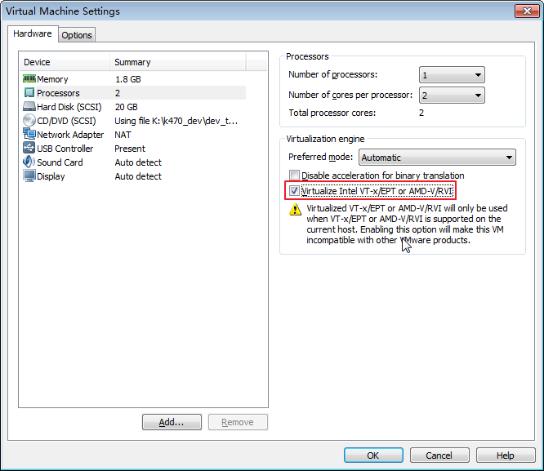Image resolution: width=544 pixels, height=471 pixels.
Task: Toggle Disable acceleration for binary translation
Action: 294,176
